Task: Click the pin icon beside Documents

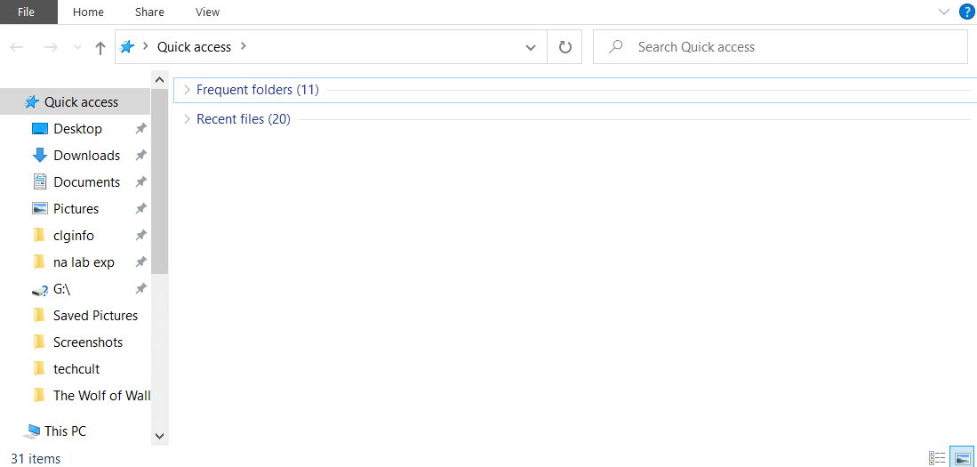Action: (x=140, y=182)
